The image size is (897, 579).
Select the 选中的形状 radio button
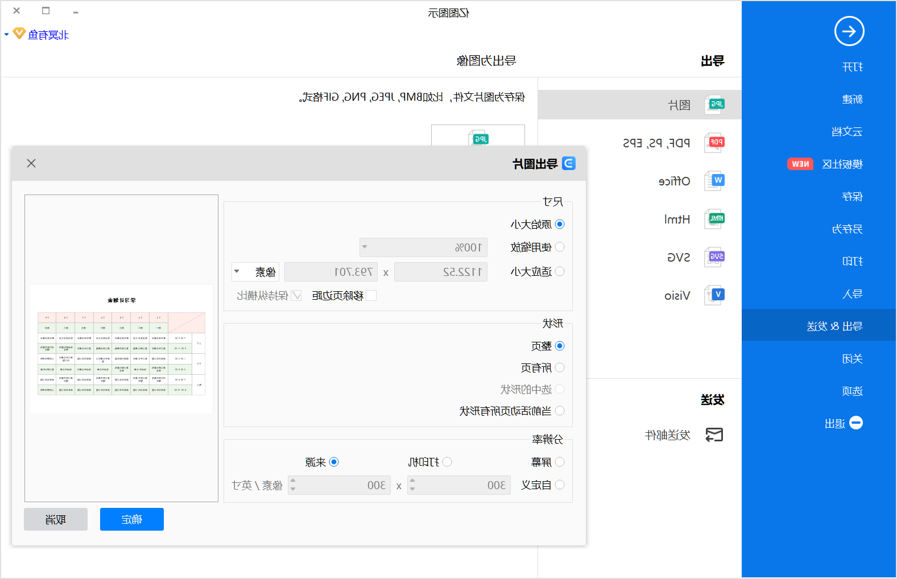[560, 389]
